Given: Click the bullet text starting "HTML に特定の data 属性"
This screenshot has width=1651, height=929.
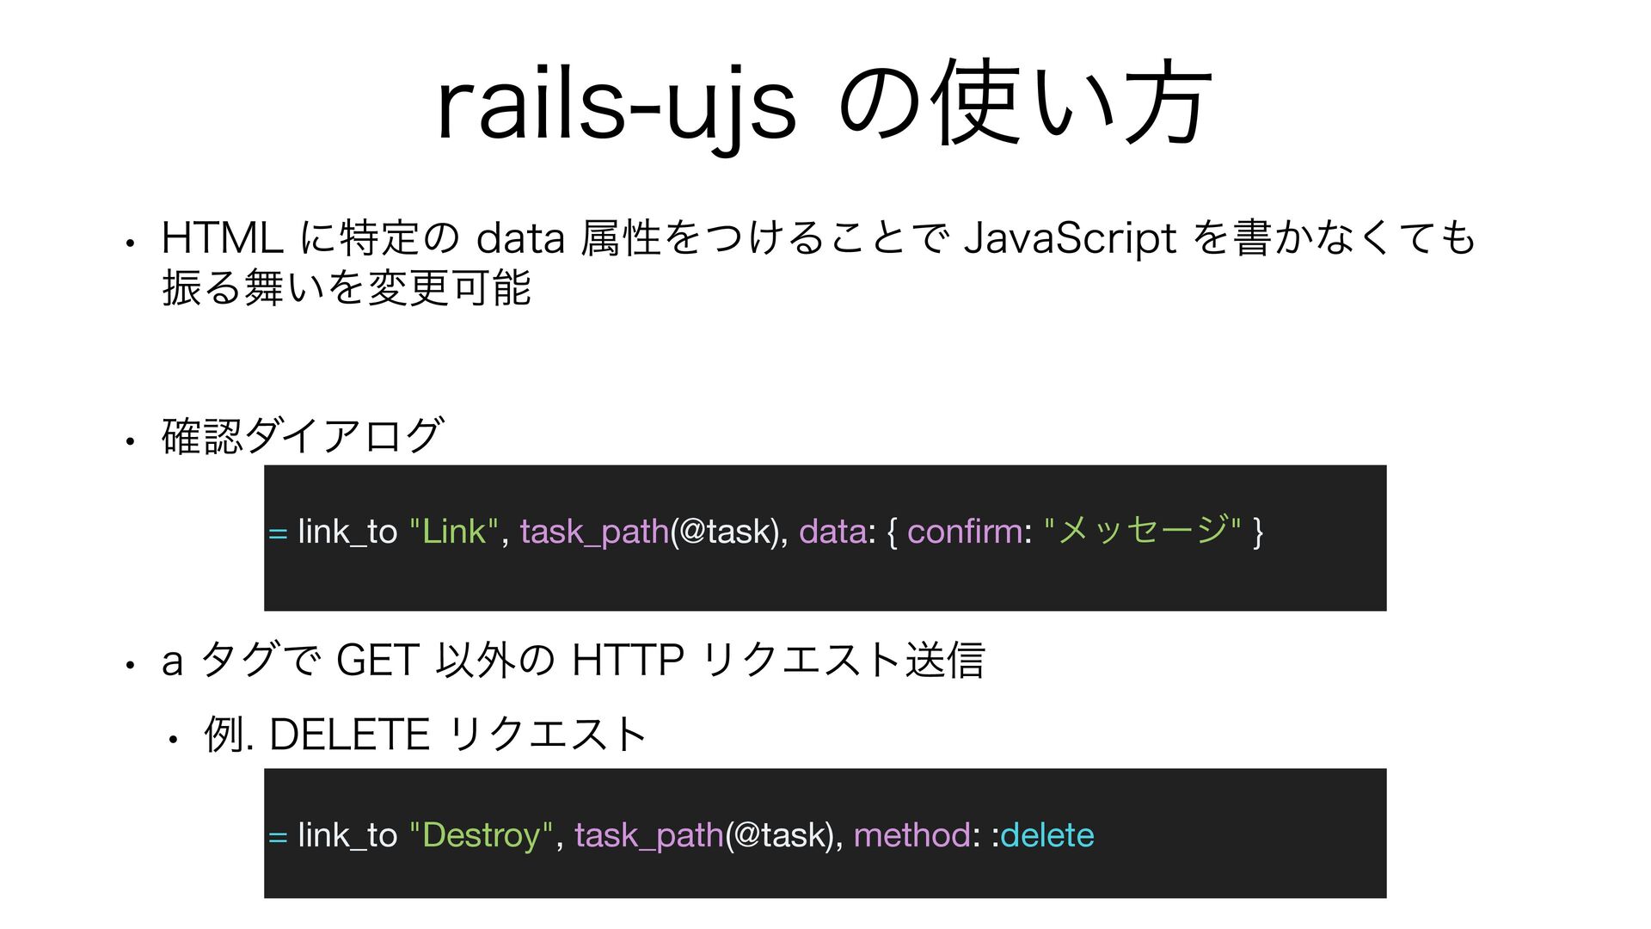Looking at the screenshot, I should point(819,262).
